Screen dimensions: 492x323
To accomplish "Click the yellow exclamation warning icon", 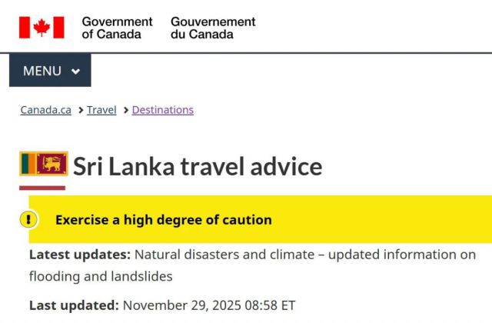I will [x=29, y=220].
